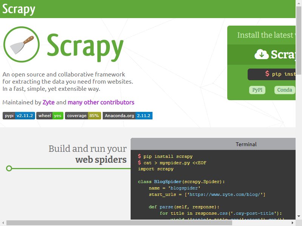Click 'In a fast, simple, yet extensible way.' text
Screen dimensions: 302x226
pyautogui.click(x=51, y=89)
